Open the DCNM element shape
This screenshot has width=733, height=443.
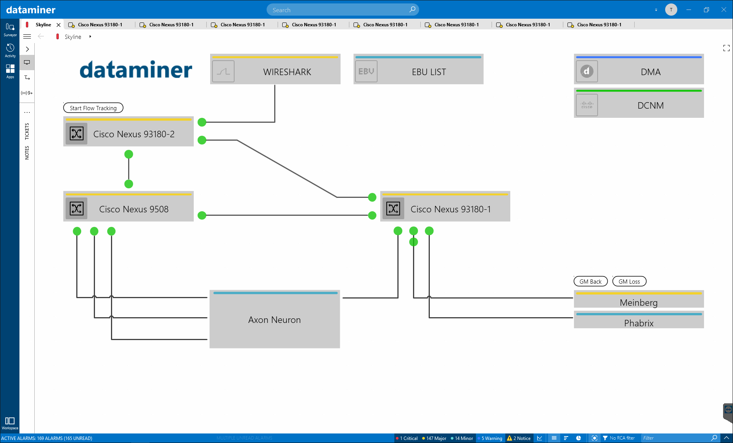pos(639,103)
